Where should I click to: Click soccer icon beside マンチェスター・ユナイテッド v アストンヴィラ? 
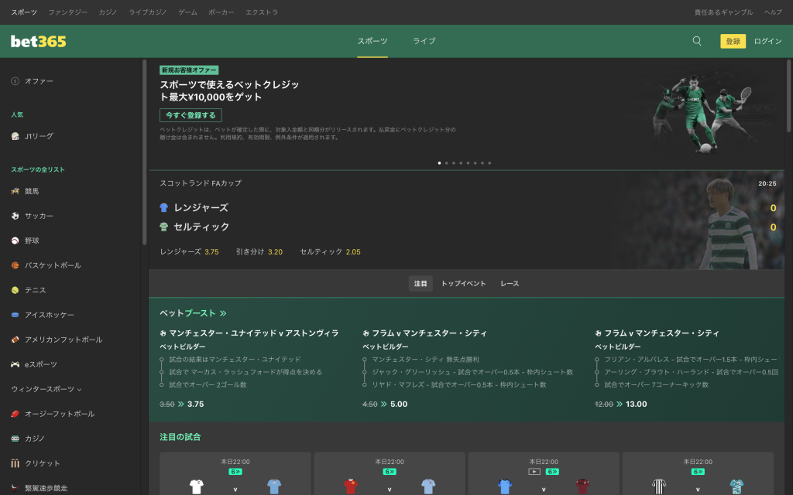163,333
